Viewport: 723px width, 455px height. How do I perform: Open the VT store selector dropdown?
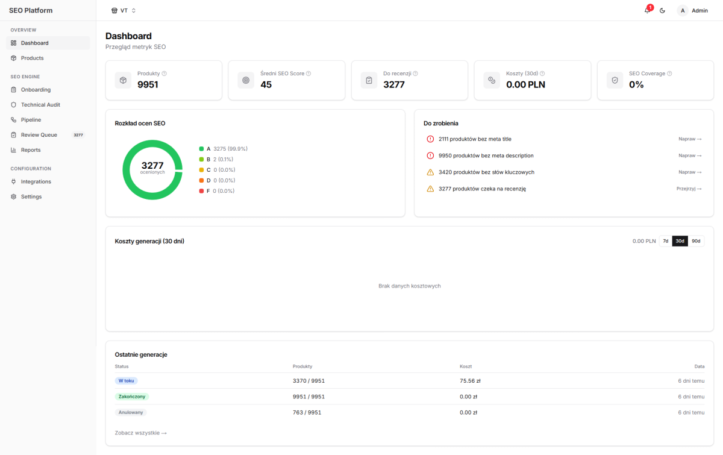click(x=124, y=10)
